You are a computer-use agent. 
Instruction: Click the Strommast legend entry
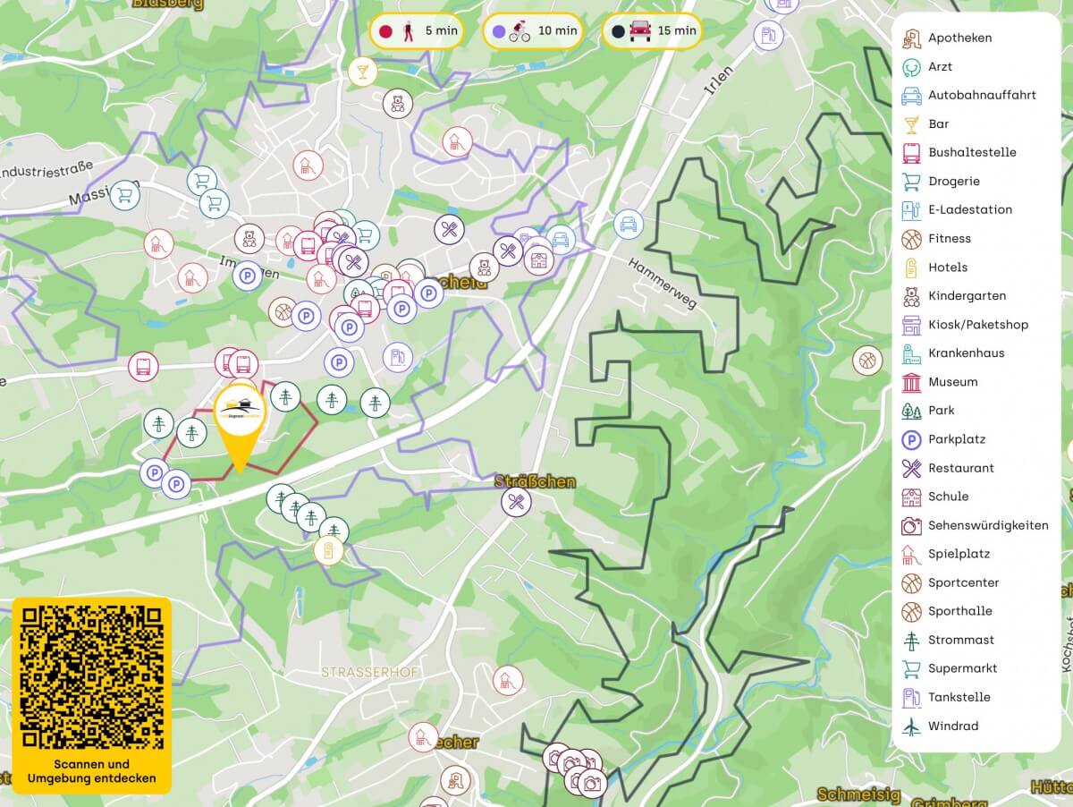[x=960, y=640]
